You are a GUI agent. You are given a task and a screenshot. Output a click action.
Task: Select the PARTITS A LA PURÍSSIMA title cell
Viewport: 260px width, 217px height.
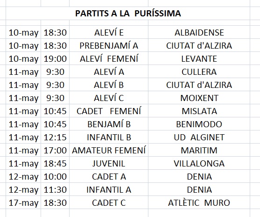click(x=128, y=13)
